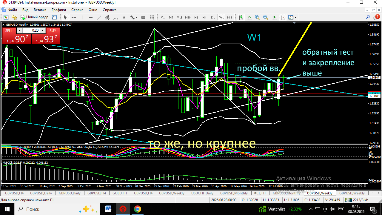Viewport: 382px width, 215px height.
Task: Select the crosshair tool
Action: [74, 17]
